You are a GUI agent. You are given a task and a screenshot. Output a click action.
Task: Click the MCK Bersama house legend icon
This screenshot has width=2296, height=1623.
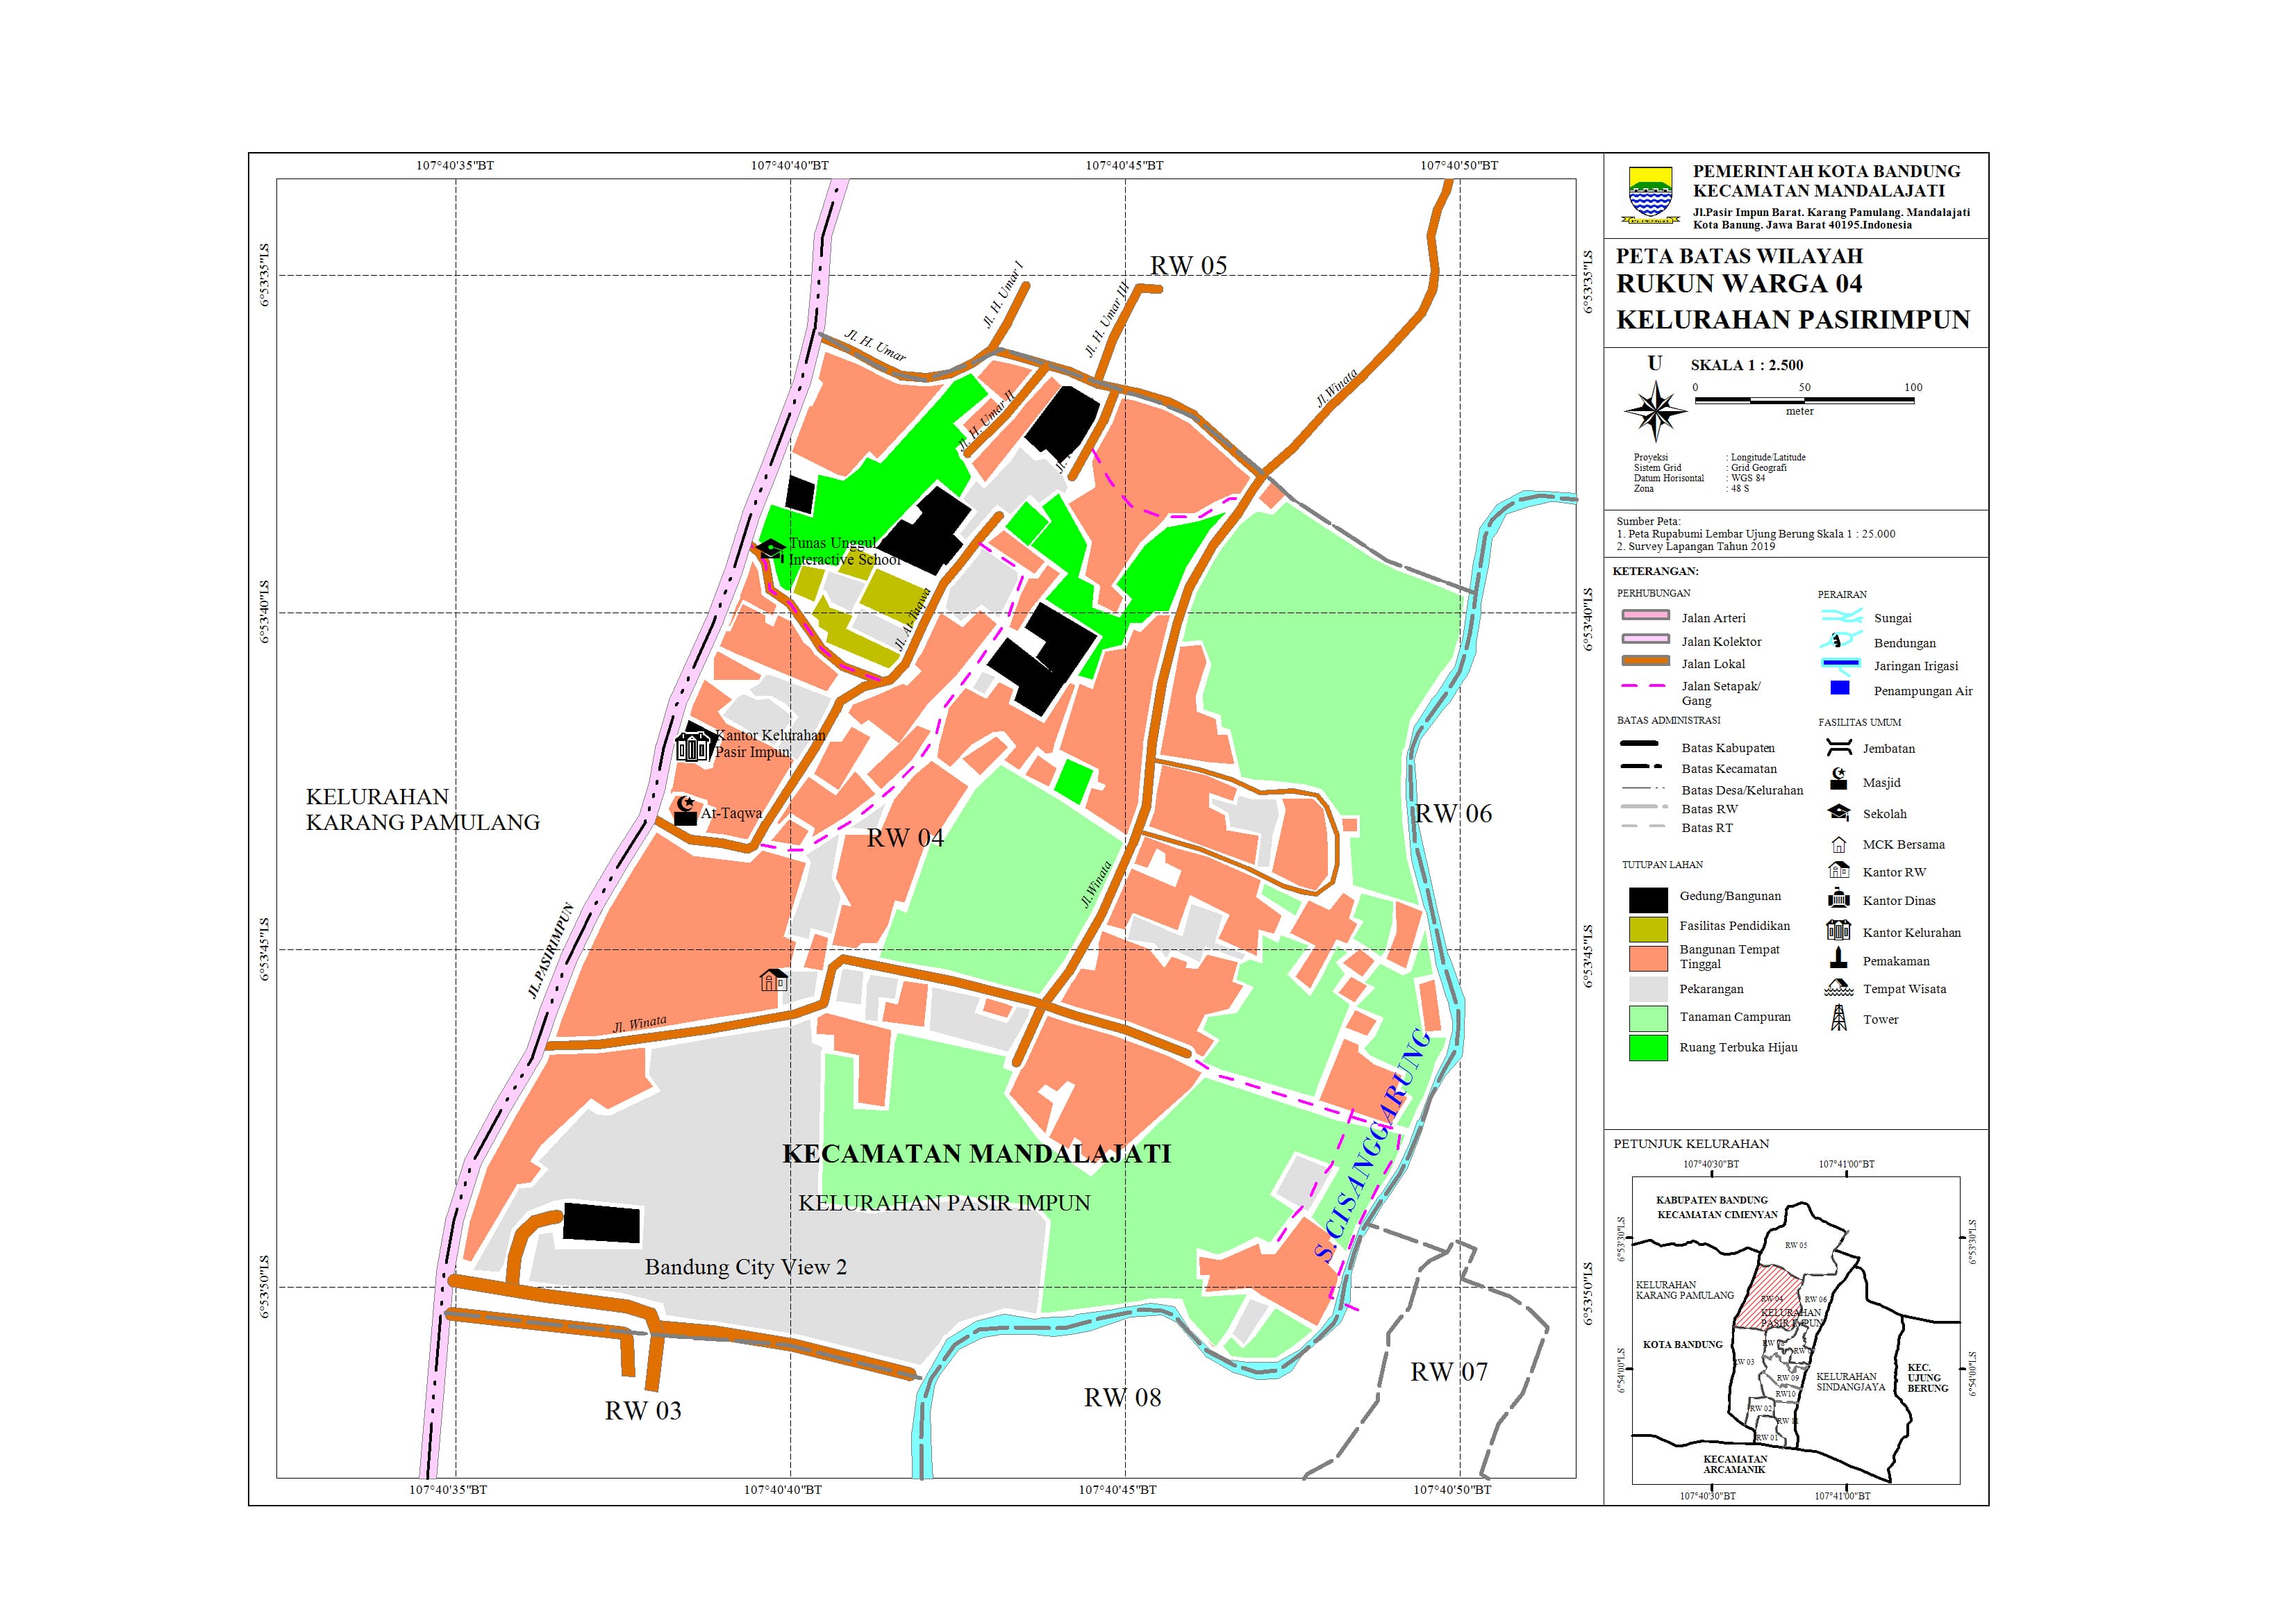1838,844
